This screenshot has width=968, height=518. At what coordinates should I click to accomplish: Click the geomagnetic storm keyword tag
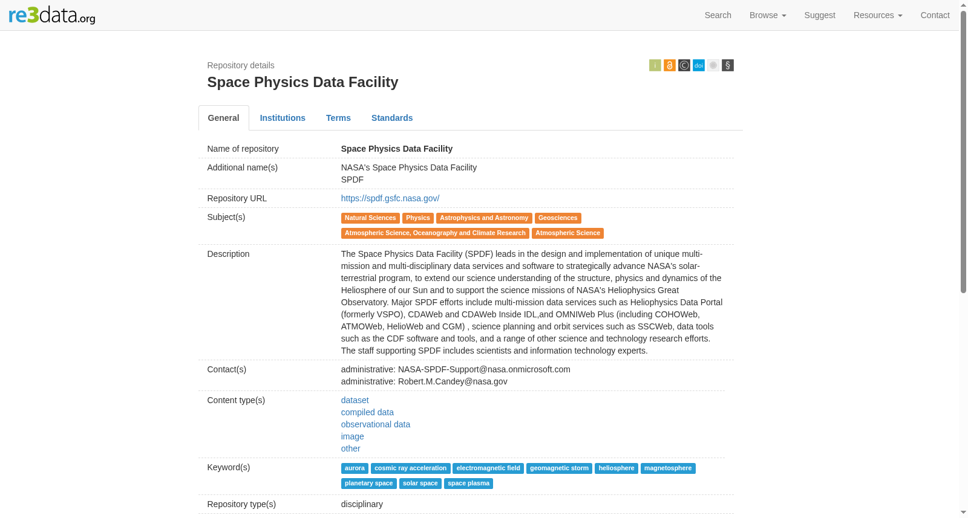coord(559,468)
